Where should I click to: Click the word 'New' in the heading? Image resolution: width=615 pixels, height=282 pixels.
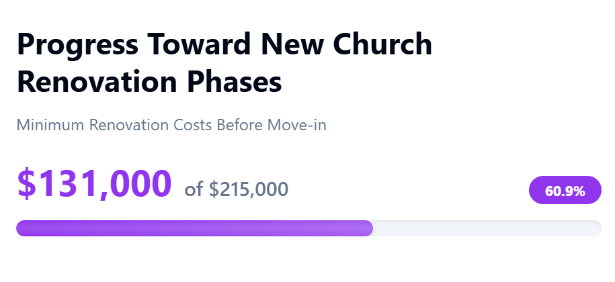[x=292, y=44]
